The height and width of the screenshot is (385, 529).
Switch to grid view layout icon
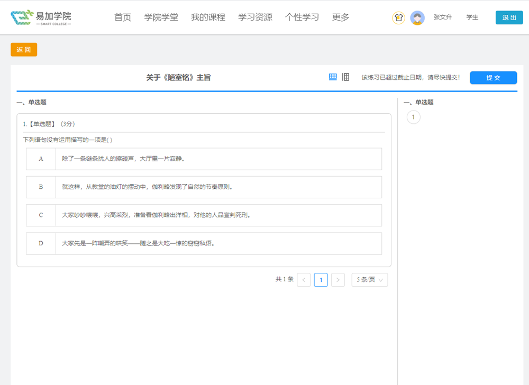(333, 77)
